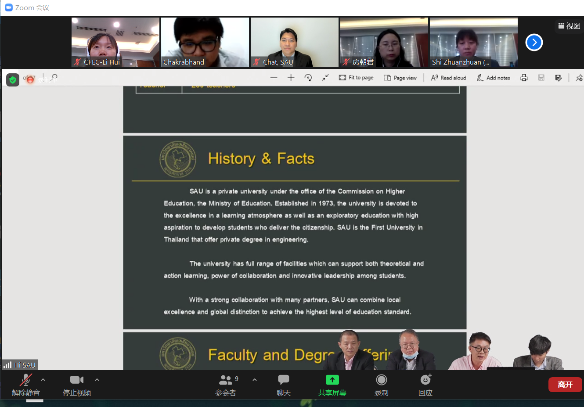Click Fit to page in toolbar
Viewport: 584px width, 407px height.
[356, 78]
